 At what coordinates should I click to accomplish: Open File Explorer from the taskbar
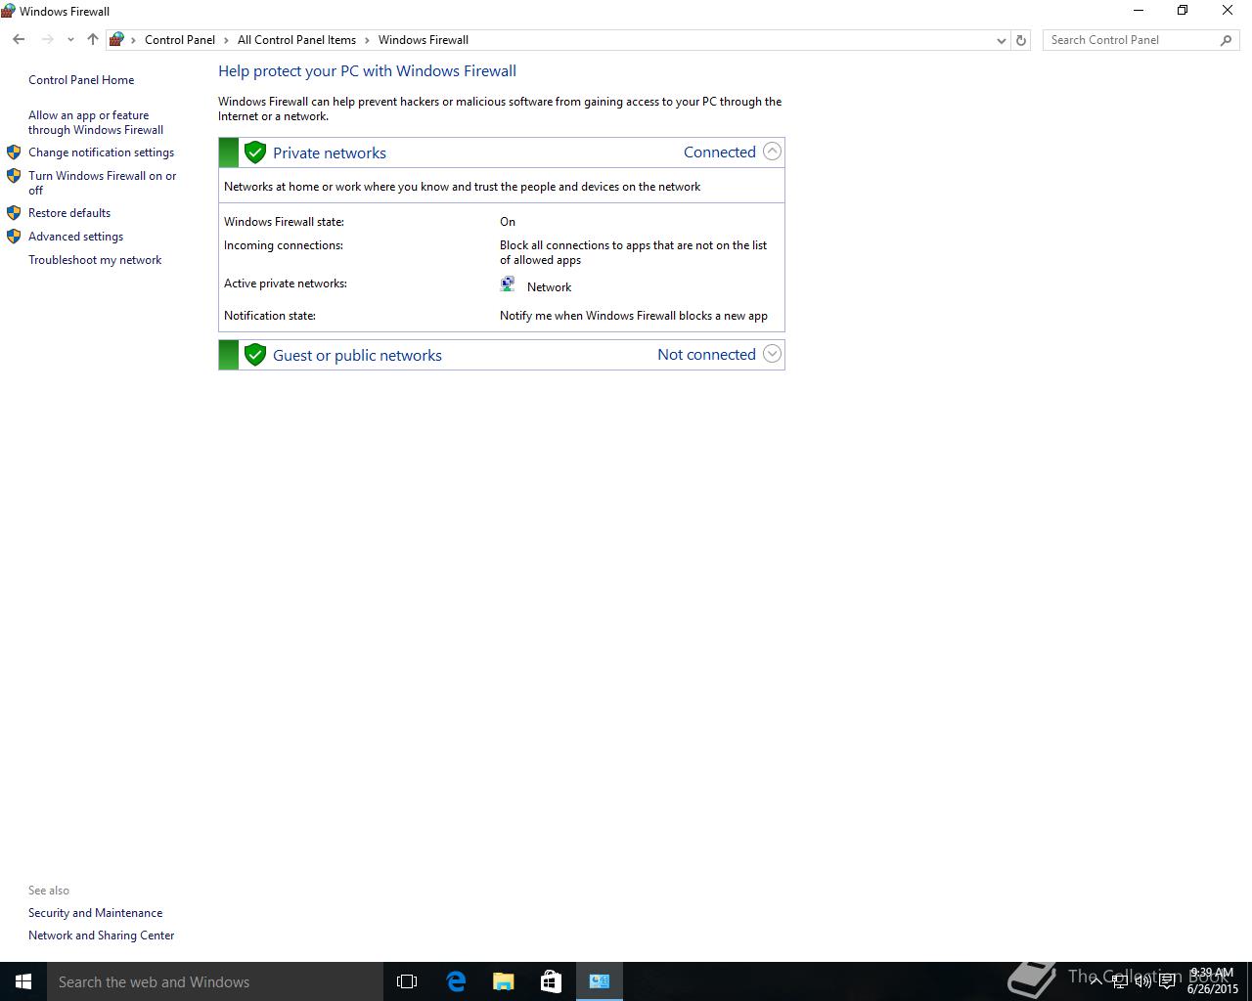coord(504,981)
